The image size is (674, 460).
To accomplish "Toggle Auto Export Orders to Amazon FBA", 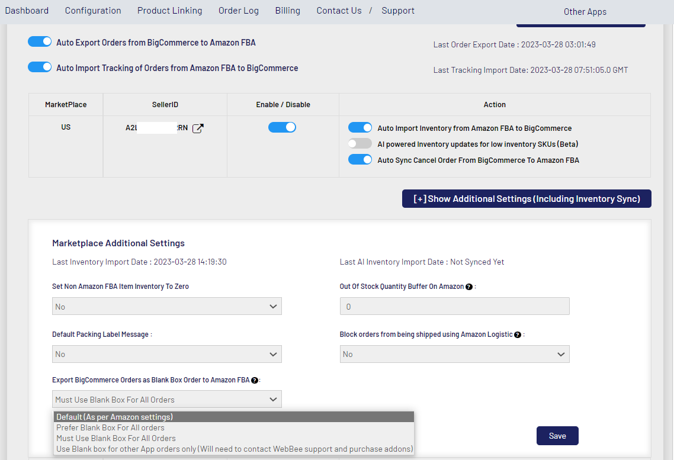I will [x=40, y=42].
